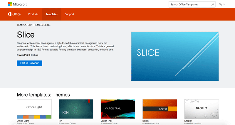Click the Microsoft four-square logo

click(x=10, y=4)
